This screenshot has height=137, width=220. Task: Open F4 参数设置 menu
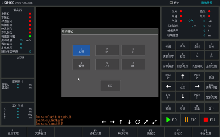coord(96,132)
